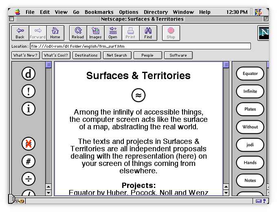Click the Location URL input field
277x212 pixels.
[x=140, y=46]
